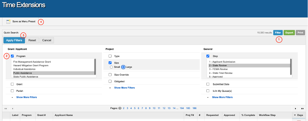308x121 pixels.
Task: Select the Large size radio button
Action: (x=123, y=67)
